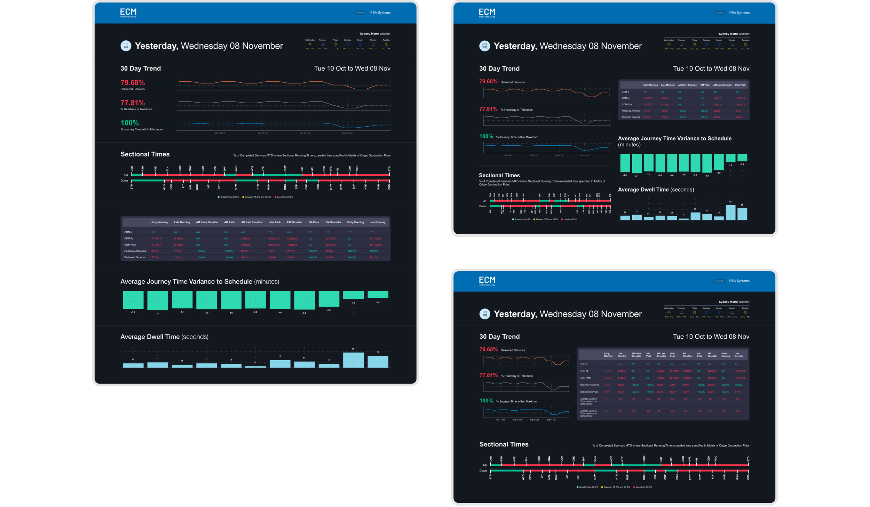Click the Headway Achieved row label, left panel table
Image resolution: width=870 pixels, height=507 pixels.
[x=135, y=251]
